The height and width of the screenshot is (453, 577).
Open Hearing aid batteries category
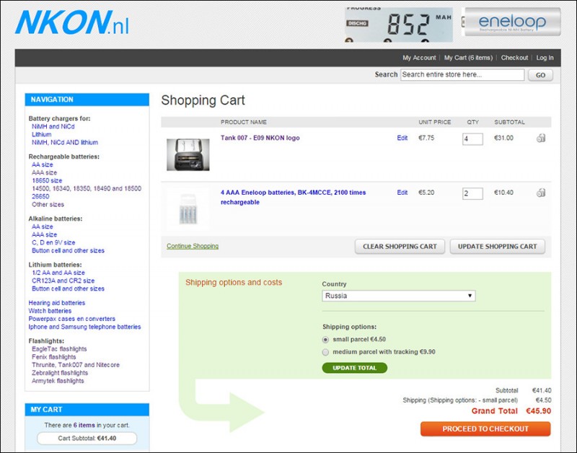point(57,303)
